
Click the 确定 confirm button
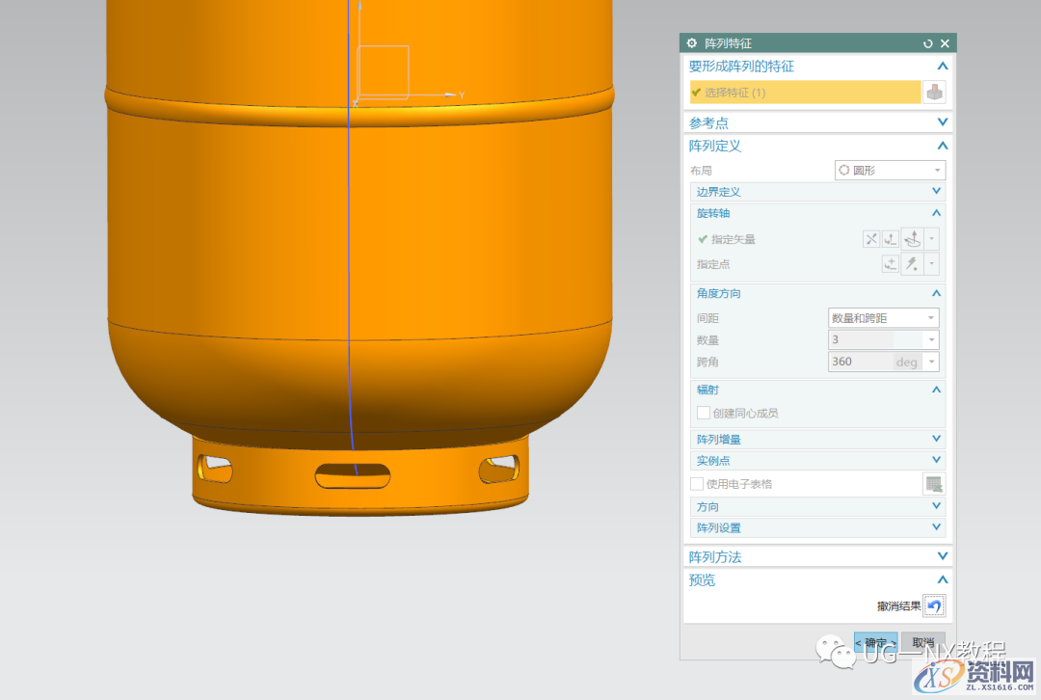(875, 643)
